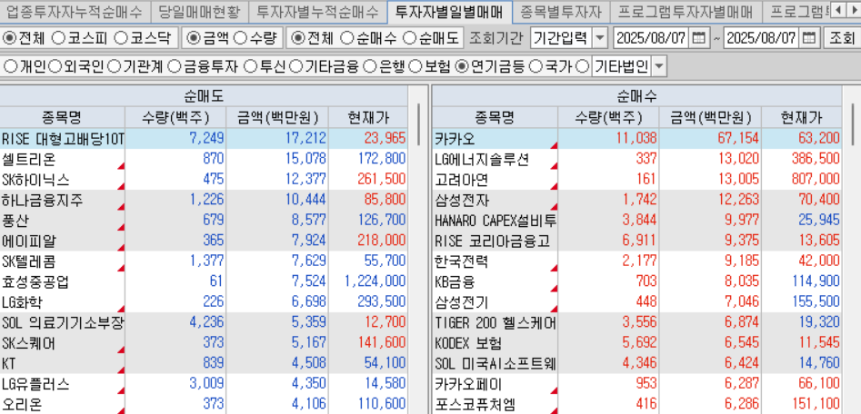Select LG화학 stock row
This screenshot has width=861, height=414.
(x=204, y=302)
